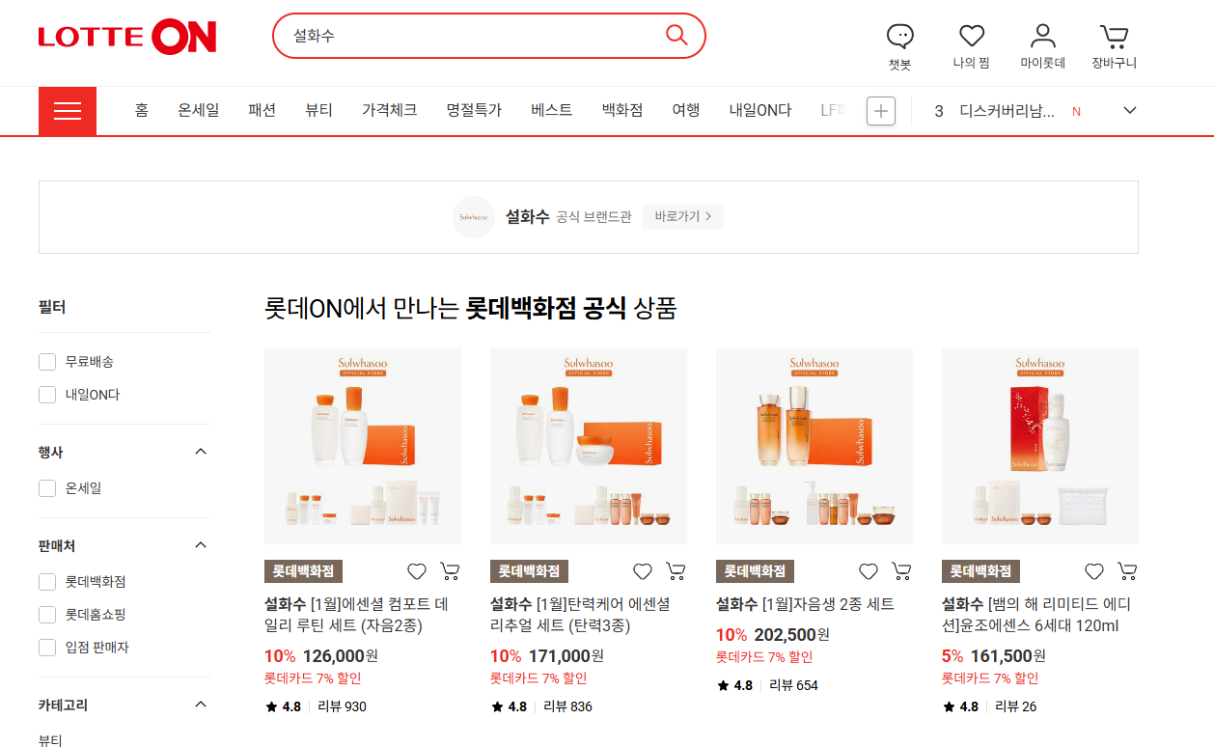
Task: Click the 바로가기 brand store button
Action: click(x=682, y=216)
